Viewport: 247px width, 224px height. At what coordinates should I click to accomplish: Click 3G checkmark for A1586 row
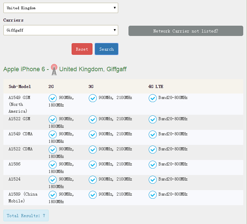(x=92, y=165)
